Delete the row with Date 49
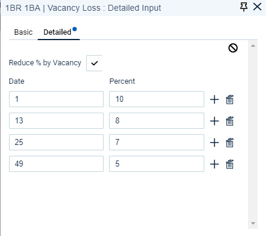 (x=229, y=164)
